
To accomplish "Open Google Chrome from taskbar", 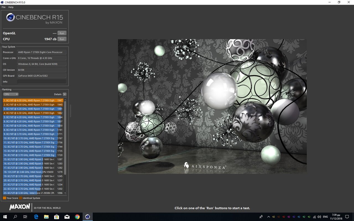I will [77, 217].
